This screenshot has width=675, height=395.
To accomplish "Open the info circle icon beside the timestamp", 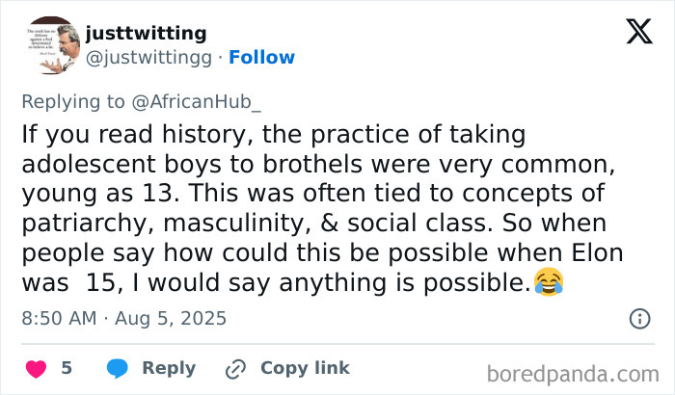I will click(638, 318).
